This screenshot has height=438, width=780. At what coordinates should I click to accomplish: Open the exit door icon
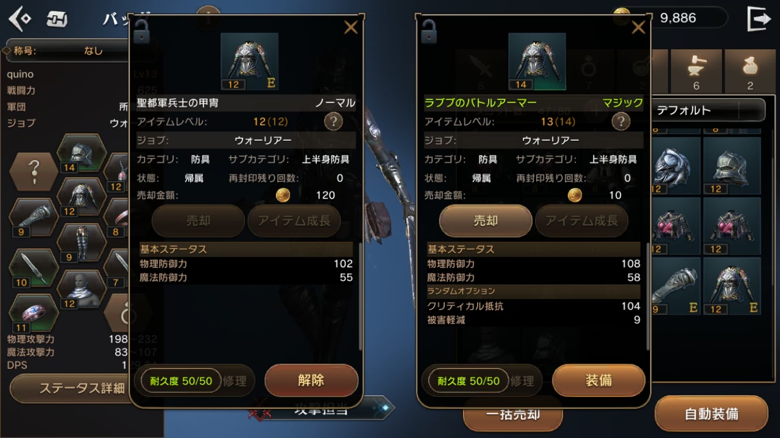pyautogui.click(x=759, y=19)
